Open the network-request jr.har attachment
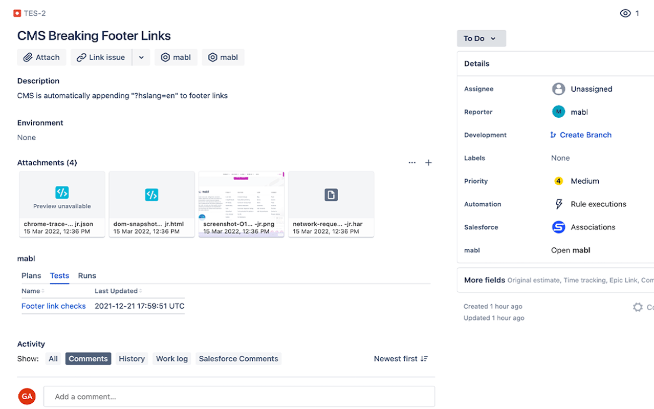 [x=331, y=204]
